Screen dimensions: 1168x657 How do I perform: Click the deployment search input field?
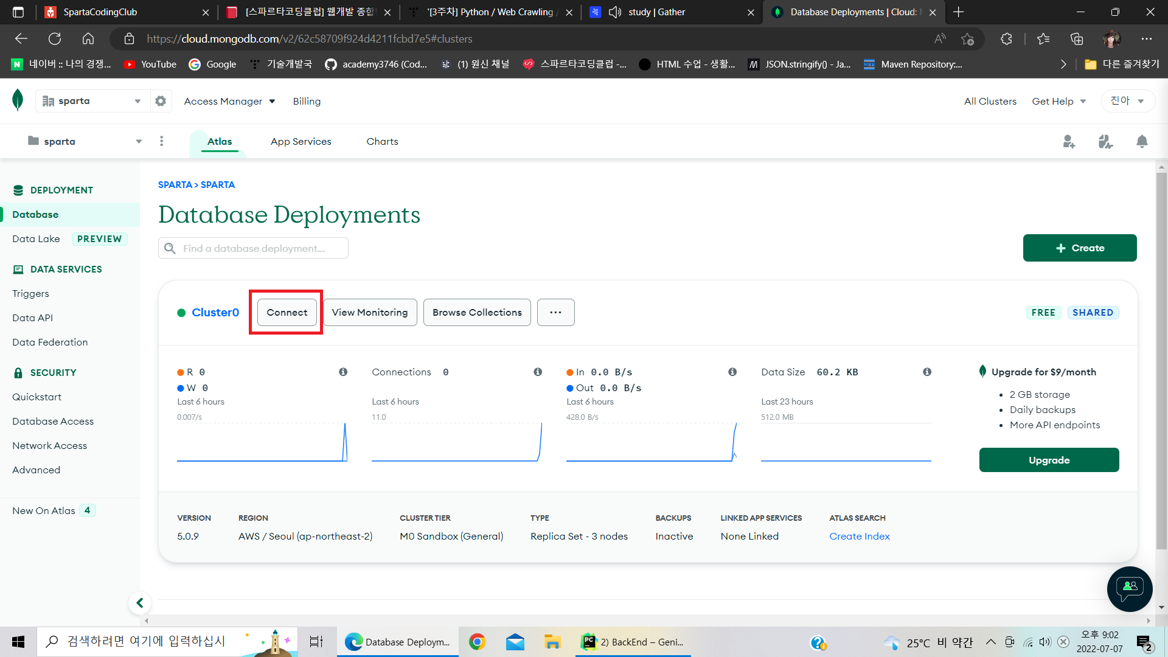coord(262,248)
